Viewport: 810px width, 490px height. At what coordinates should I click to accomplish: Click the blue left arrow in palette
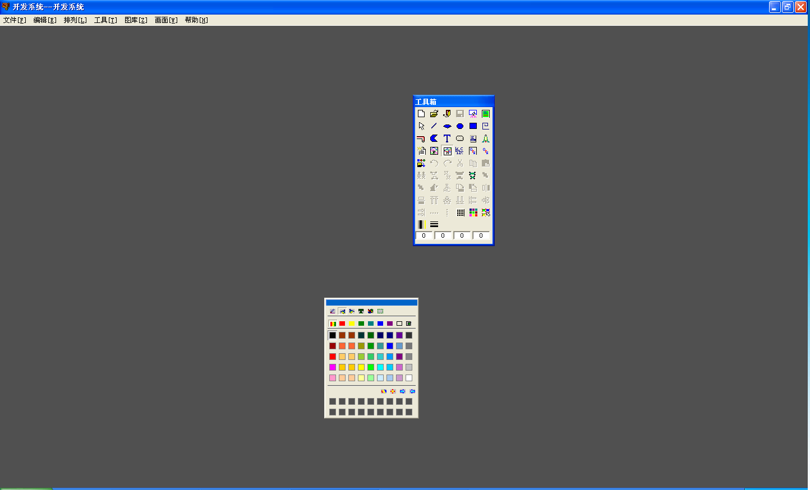coord(412,391)
